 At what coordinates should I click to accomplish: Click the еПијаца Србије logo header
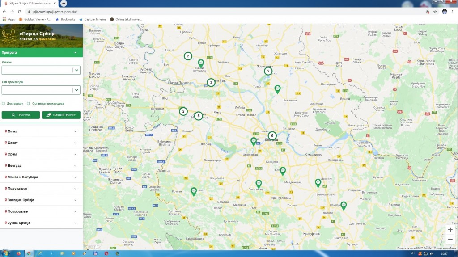point(41,36)
